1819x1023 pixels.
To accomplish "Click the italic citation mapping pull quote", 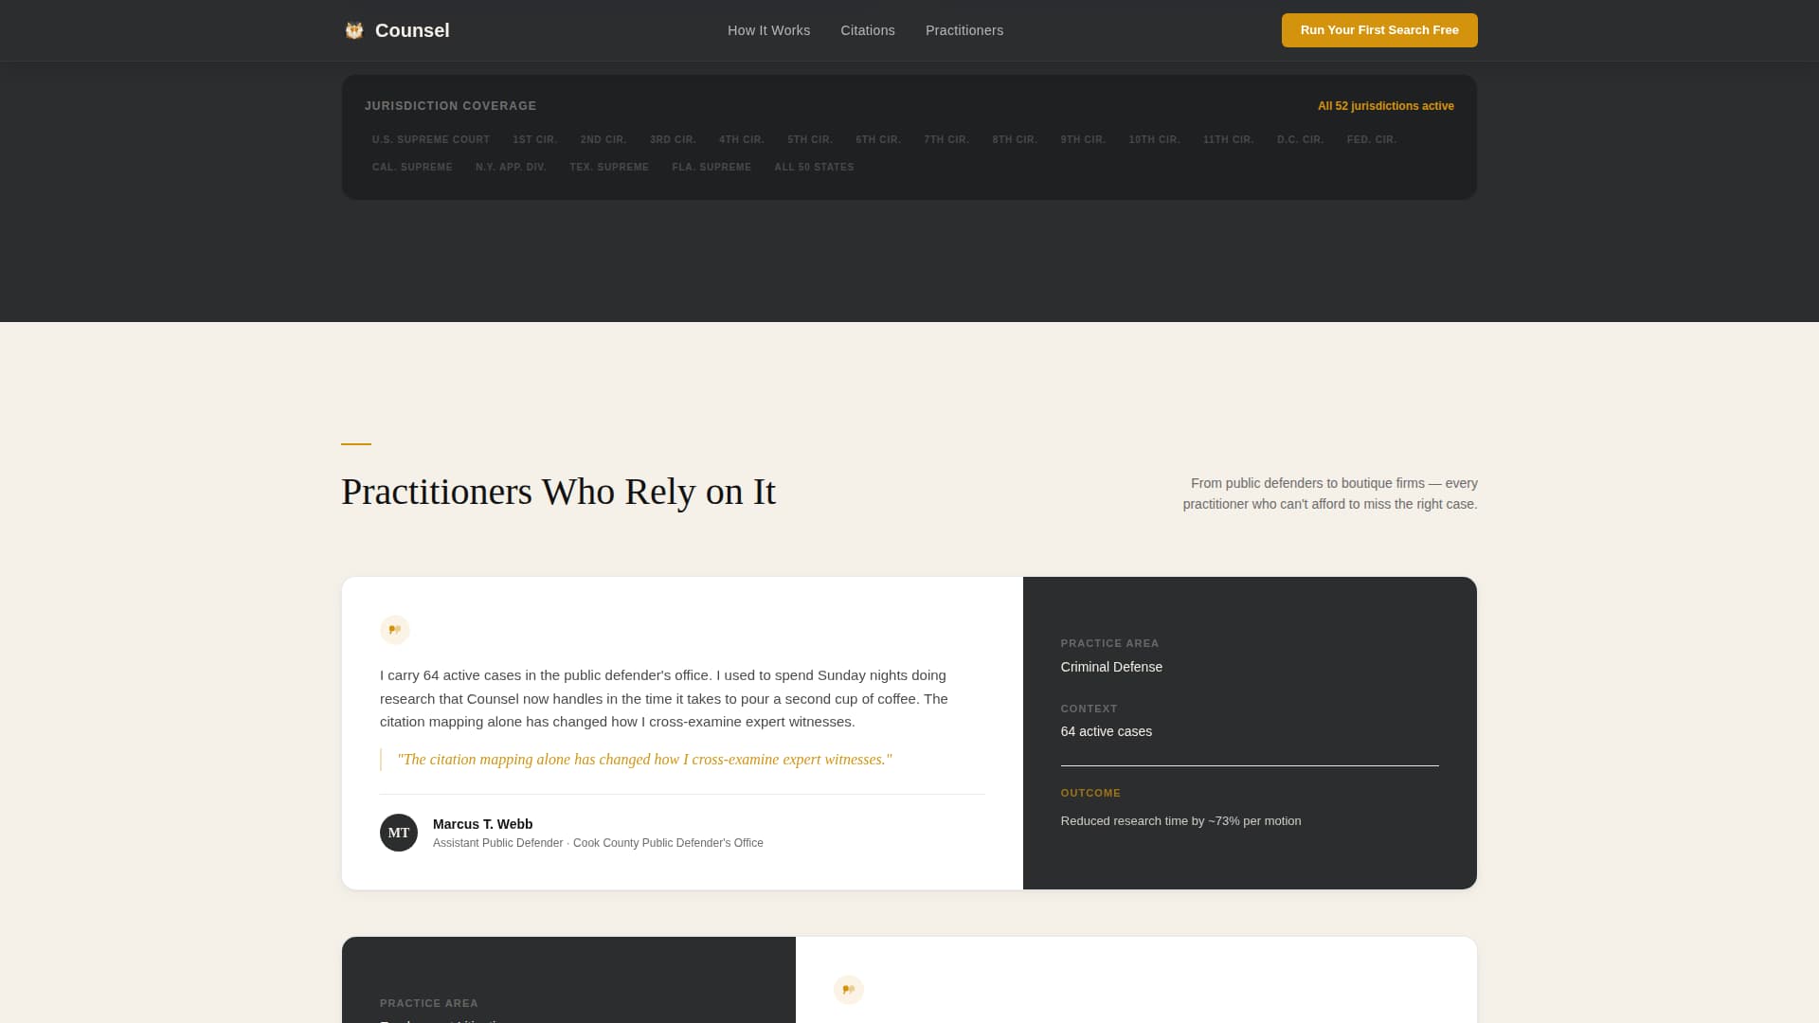I will tap(645, 759).
